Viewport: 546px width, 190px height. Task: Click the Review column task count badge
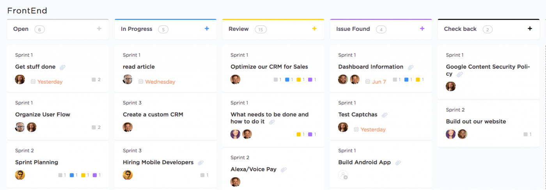point(261,29)
